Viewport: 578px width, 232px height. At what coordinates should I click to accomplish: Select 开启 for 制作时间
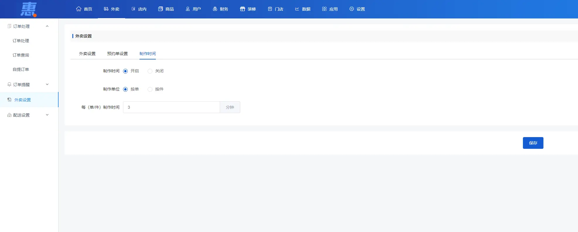point(125,71)
